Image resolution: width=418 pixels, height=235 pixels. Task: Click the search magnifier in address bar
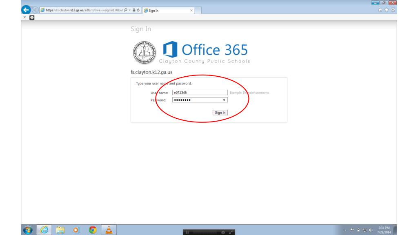point(126,10)
